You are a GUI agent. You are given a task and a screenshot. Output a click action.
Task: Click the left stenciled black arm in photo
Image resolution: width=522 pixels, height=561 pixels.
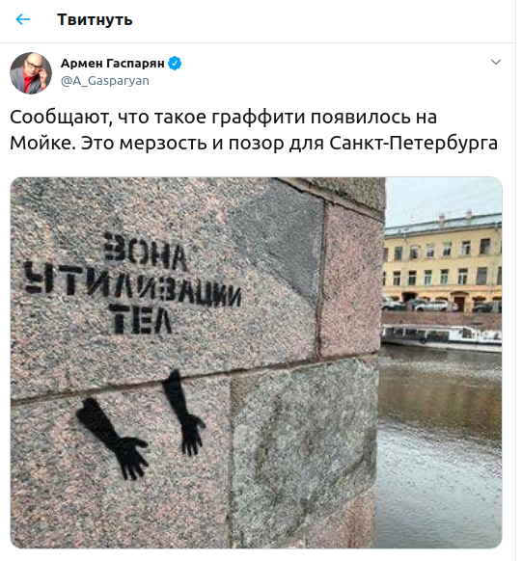click(113, 439)
